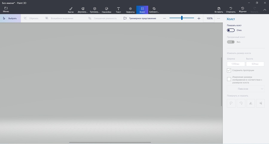Open the Меню menu
The image size is (269, 144).
[x=6, y=10]
